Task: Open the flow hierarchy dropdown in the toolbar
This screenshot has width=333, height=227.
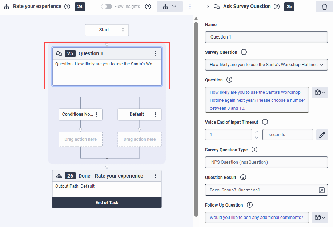Action: click(170, 7)
